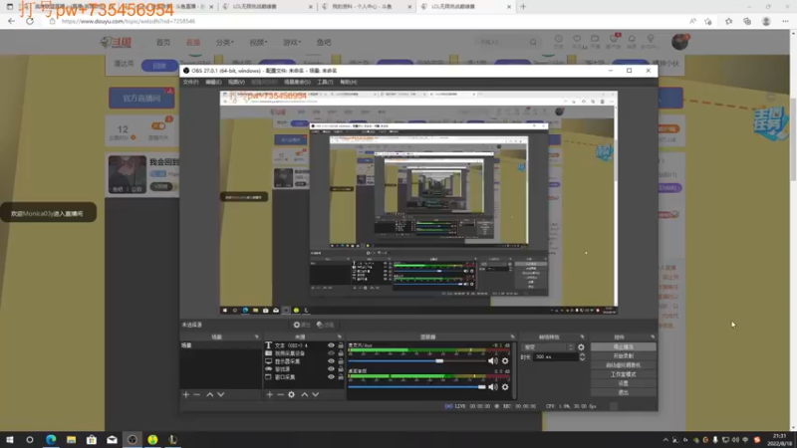Open the Douyu user avatar menu
The image size is (797, 448).
pos(679,42)
